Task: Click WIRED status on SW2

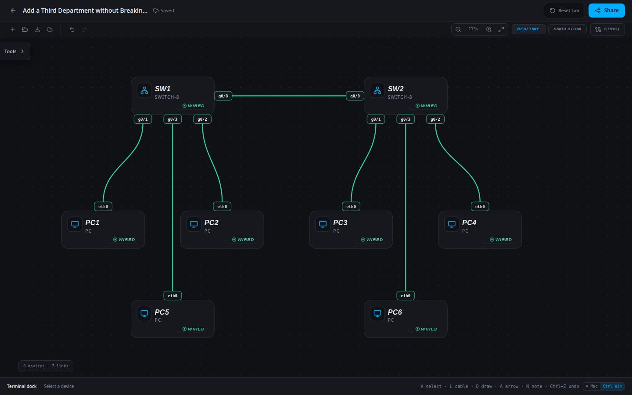Action: tap(427, 106)
